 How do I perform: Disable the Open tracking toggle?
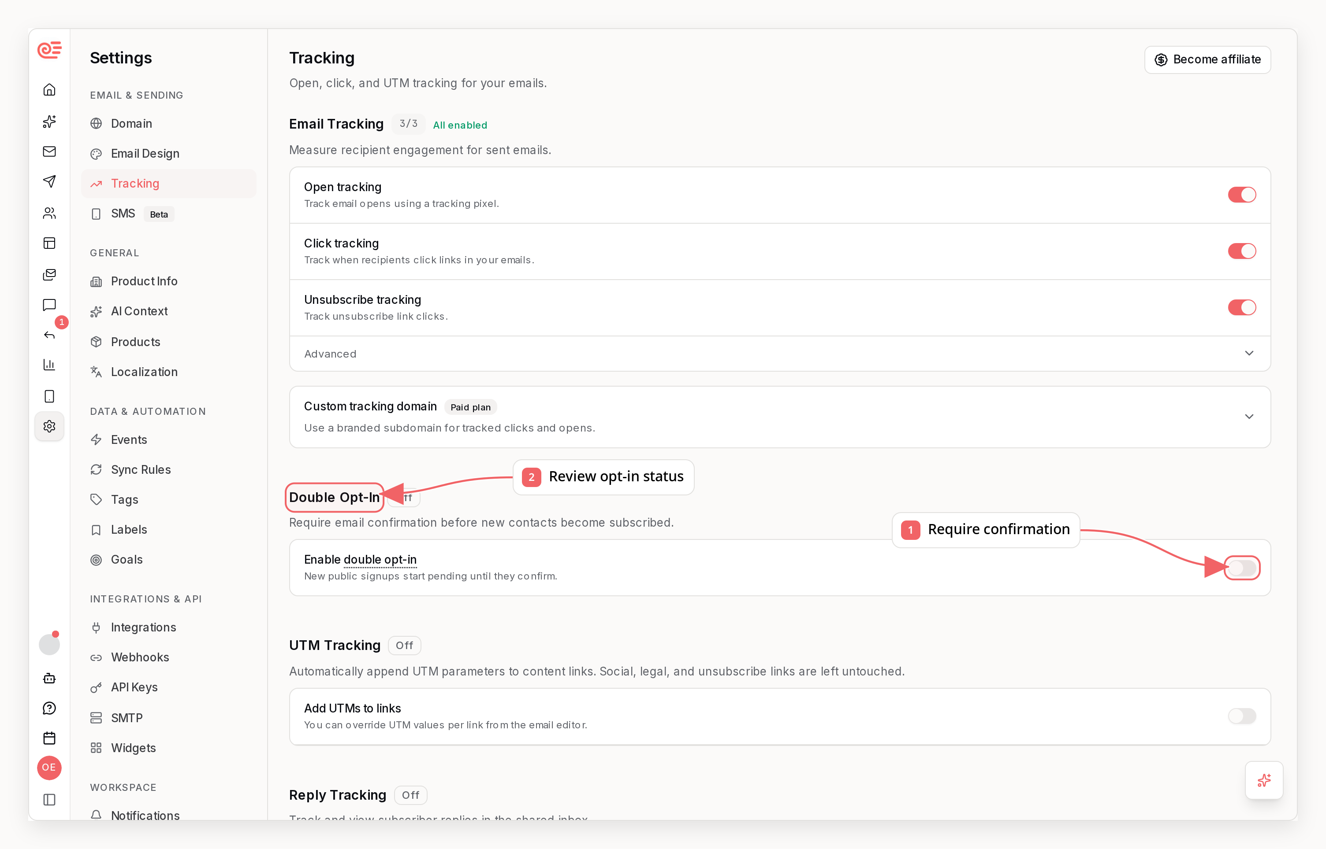tap(1241, 195)
